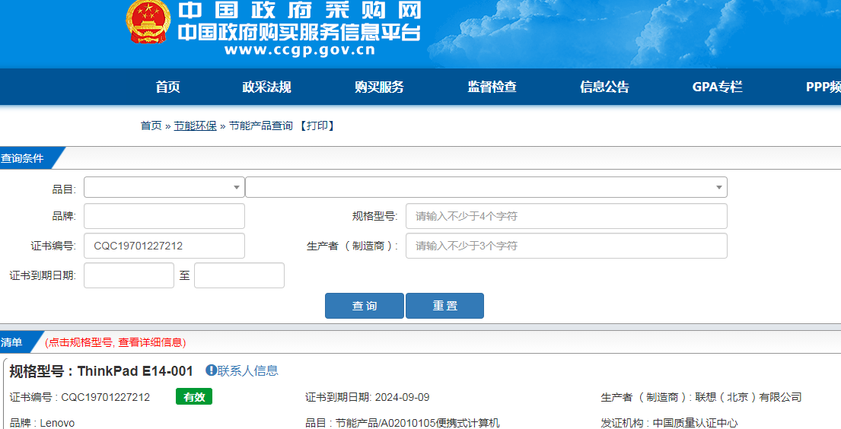Open the 首页 navigation menu item
This screenshot has height=429, width=841.
point(168,87)
